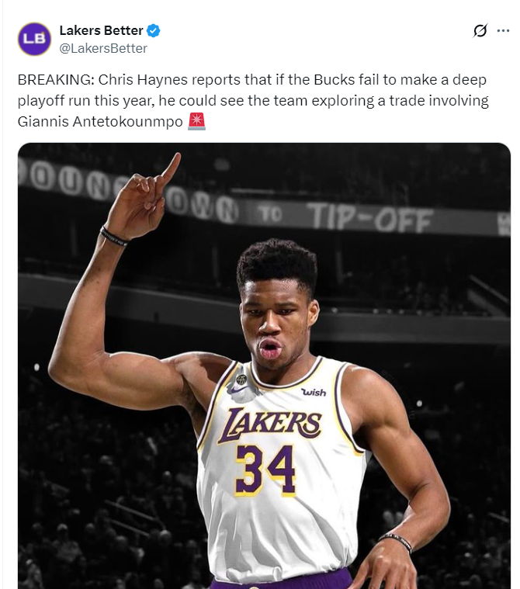
Task: Click the TIP-OFF sign in photo background
Action: pyautogui.click(x=369, y=218)
